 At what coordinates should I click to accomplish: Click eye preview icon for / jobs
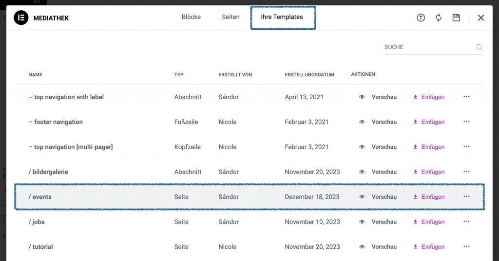(x=362, y=222)
